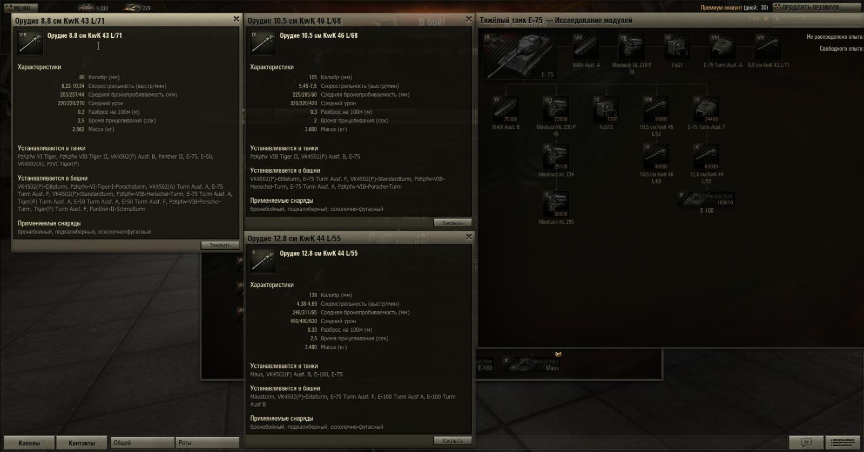Click Закрыть in the 8,8 cm KwK 43 window
This screenshot has width=864, height=452.
(220, 245)
